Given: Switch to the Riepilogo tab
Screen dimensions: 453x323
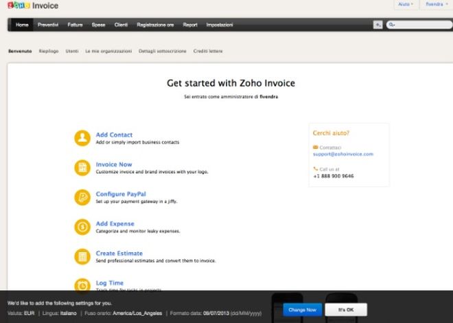Looking at the screenshot, I should click(x=49, y=51).
